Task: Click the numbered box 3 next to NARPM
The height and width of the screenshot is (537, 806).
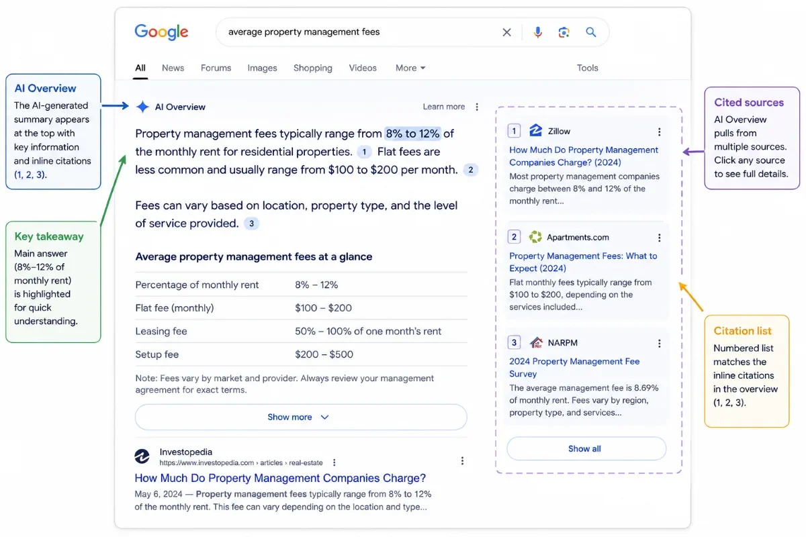Action: click(x=514, y=342)
